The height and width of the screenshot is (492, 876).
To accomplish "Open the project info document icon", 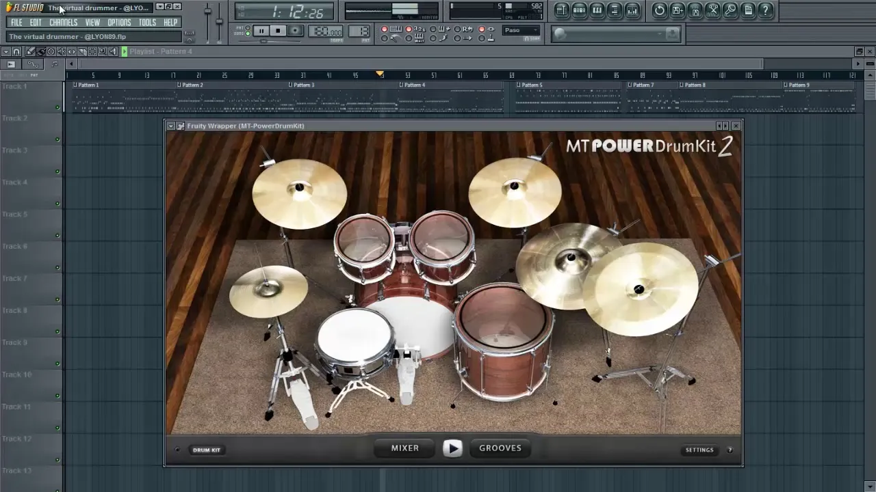I will [748, 10].
